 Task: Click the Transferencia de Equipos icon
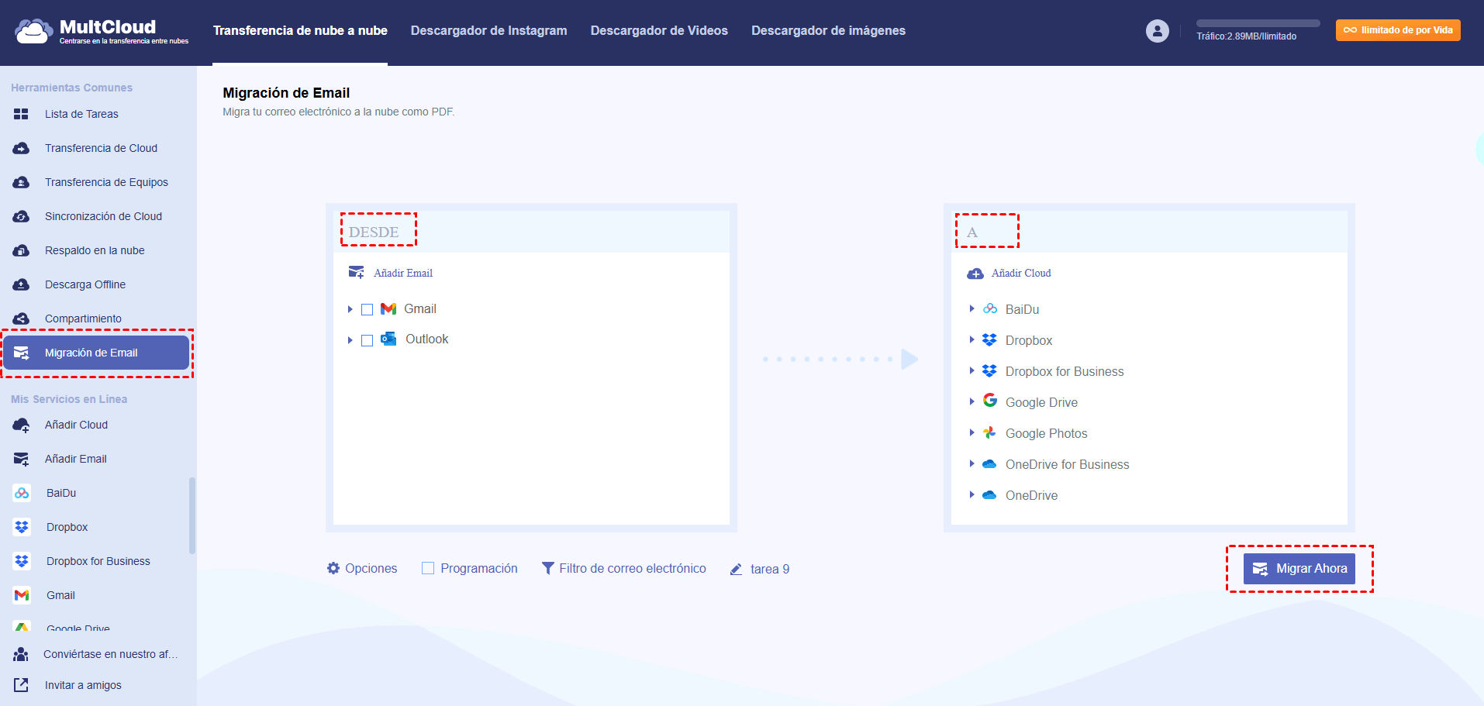point(21,182)
